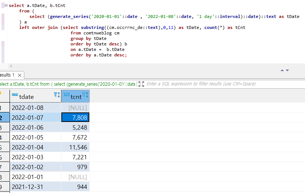
Task: Select the tdate column header
Action: (35, 96)
